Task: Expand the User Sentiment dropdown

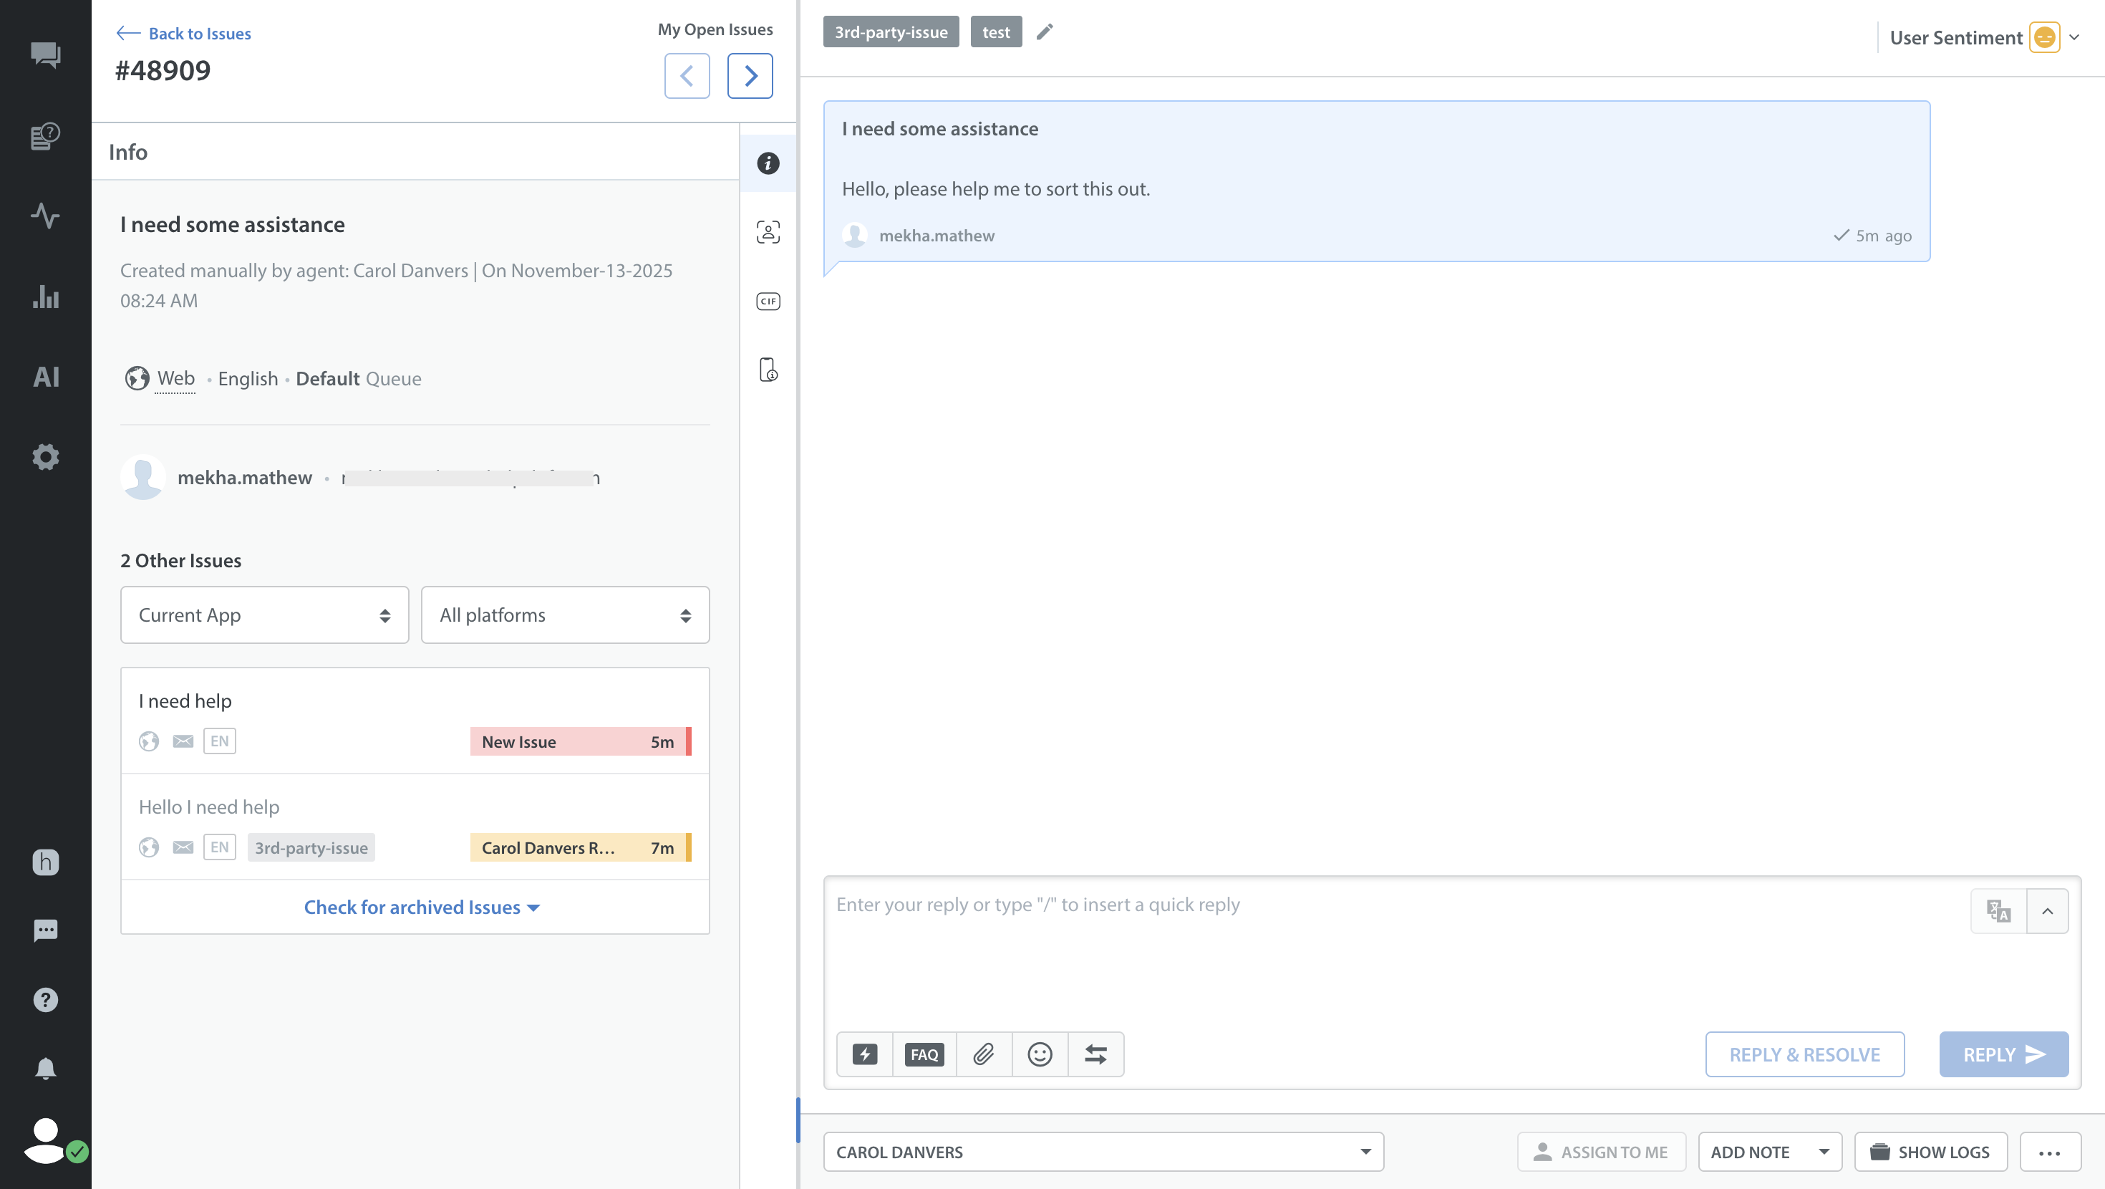Action: 2074,37
